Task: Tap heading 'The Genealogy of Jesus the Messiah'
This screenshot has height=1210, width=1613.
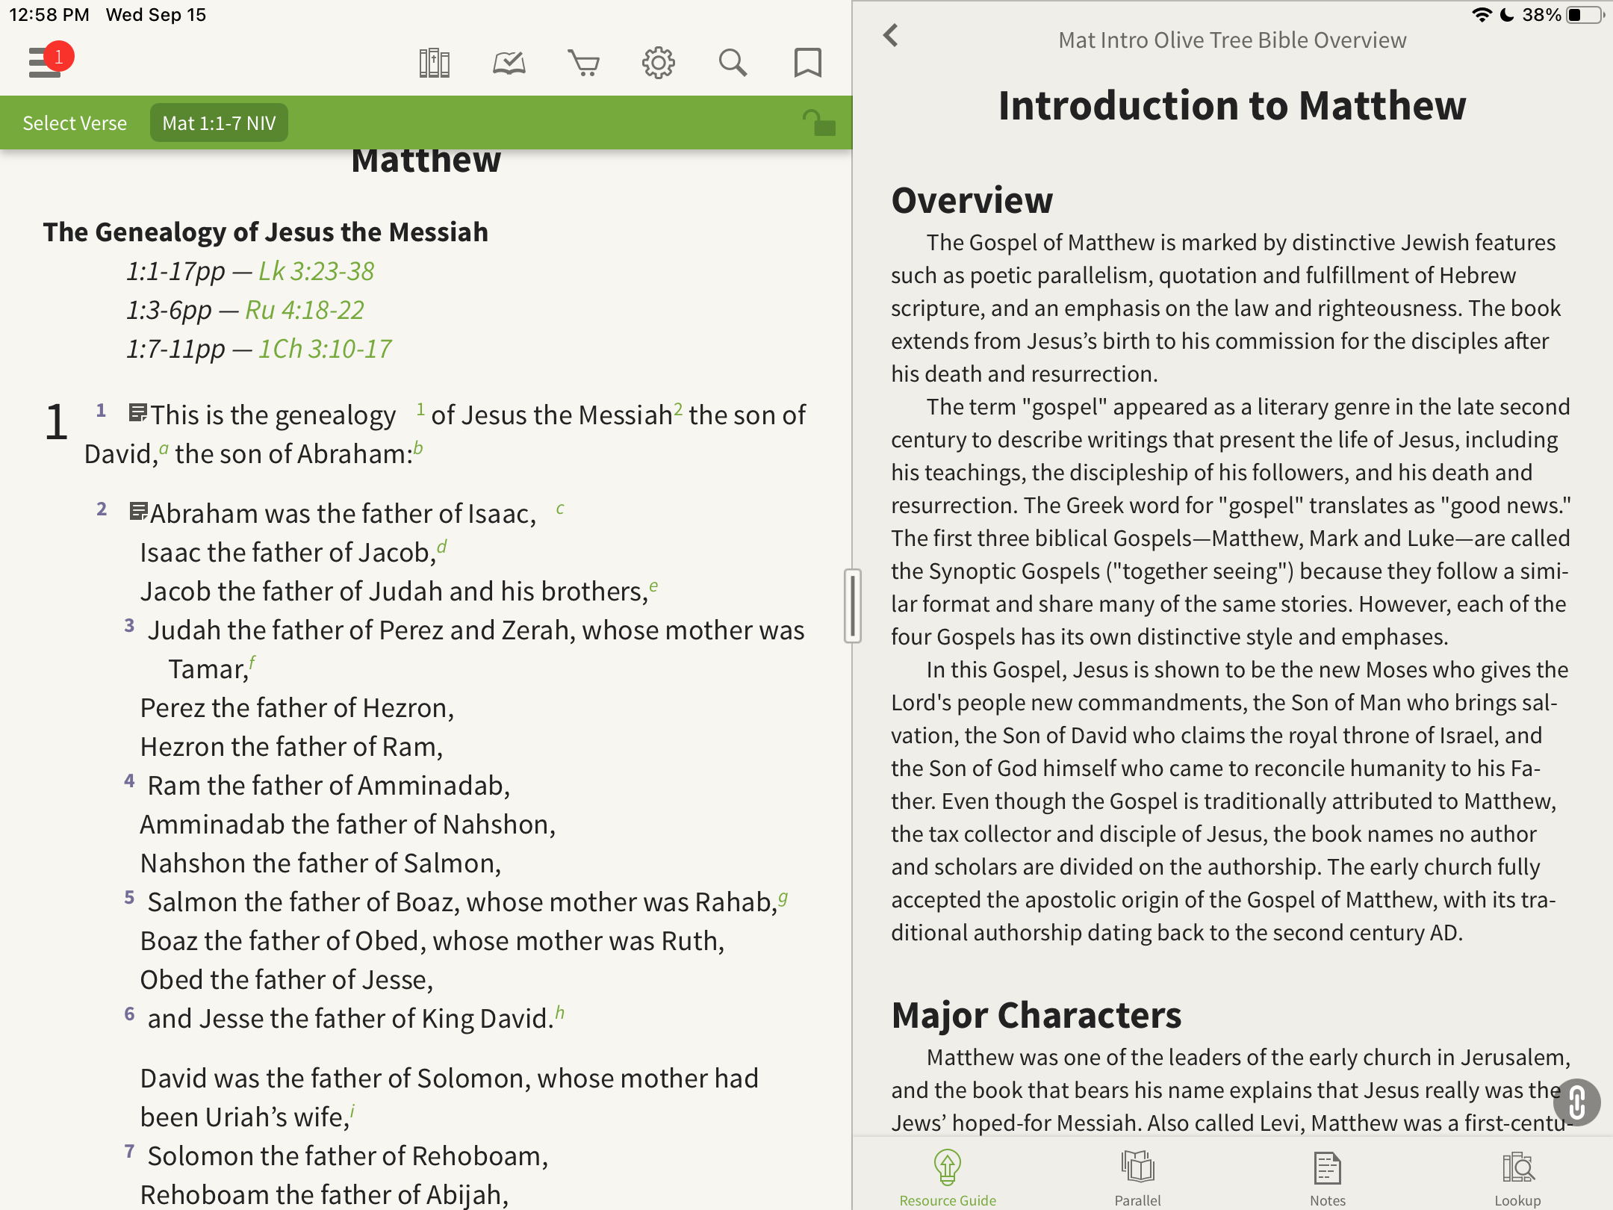Action: (266, 232)
